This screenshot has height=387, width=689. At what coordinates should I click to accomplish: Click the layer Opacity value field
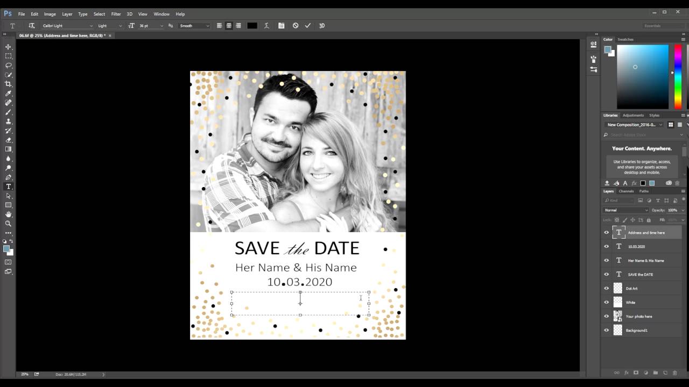coord(673,210)
